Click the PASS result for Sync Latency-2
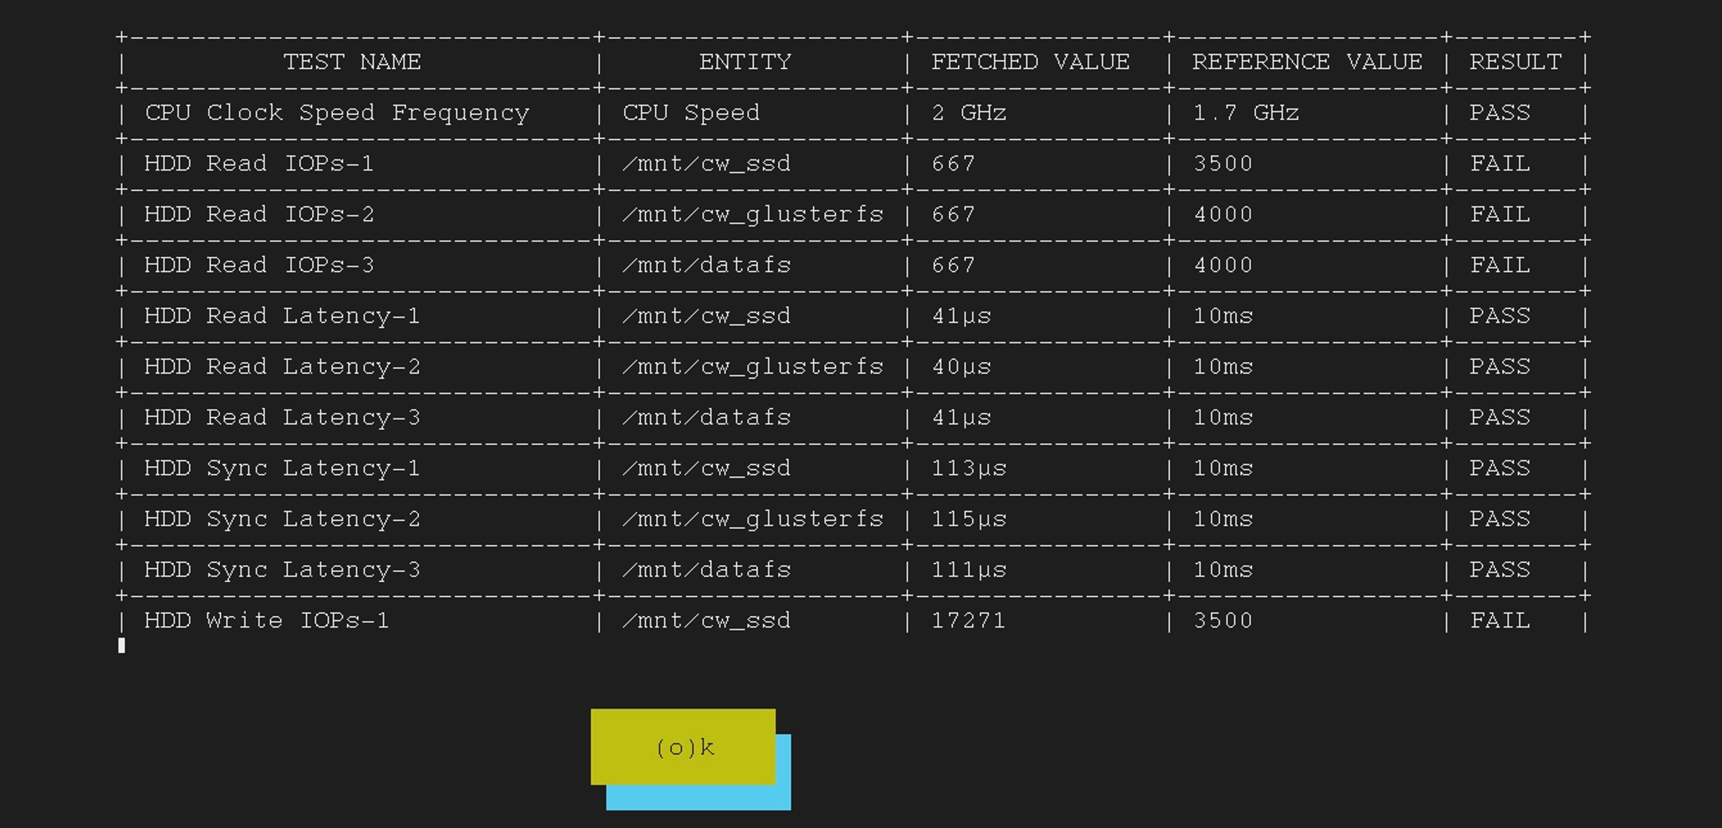This screenshot has height=828, width=1722. 1499,519
